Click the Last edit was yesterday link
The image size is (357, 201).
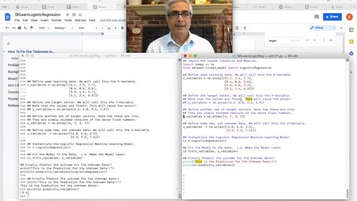tap(113, 20)
